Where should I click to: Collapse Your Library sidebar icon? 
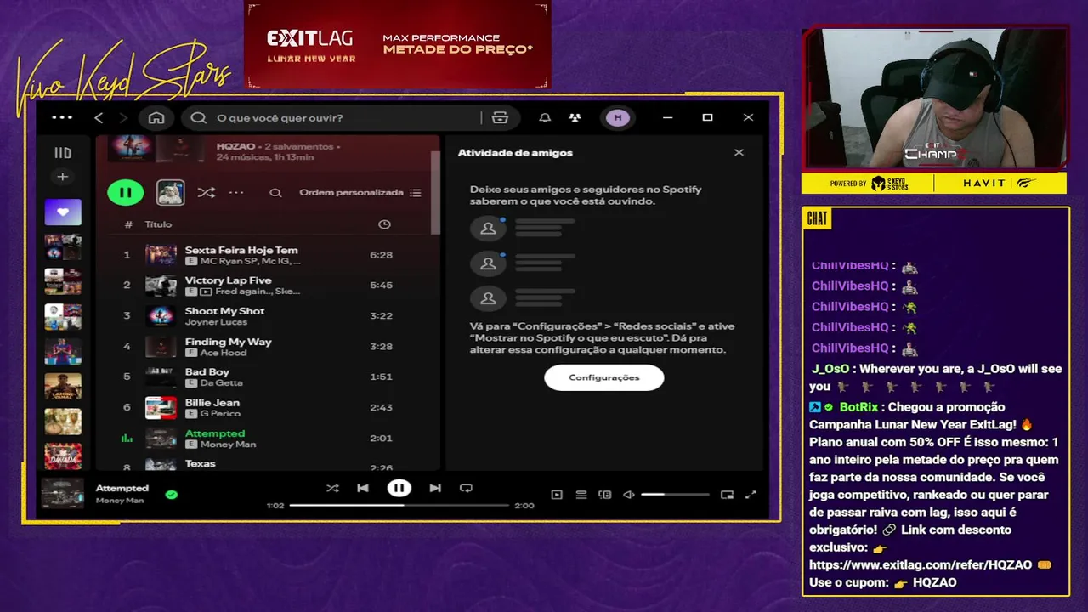coord(63,153)
